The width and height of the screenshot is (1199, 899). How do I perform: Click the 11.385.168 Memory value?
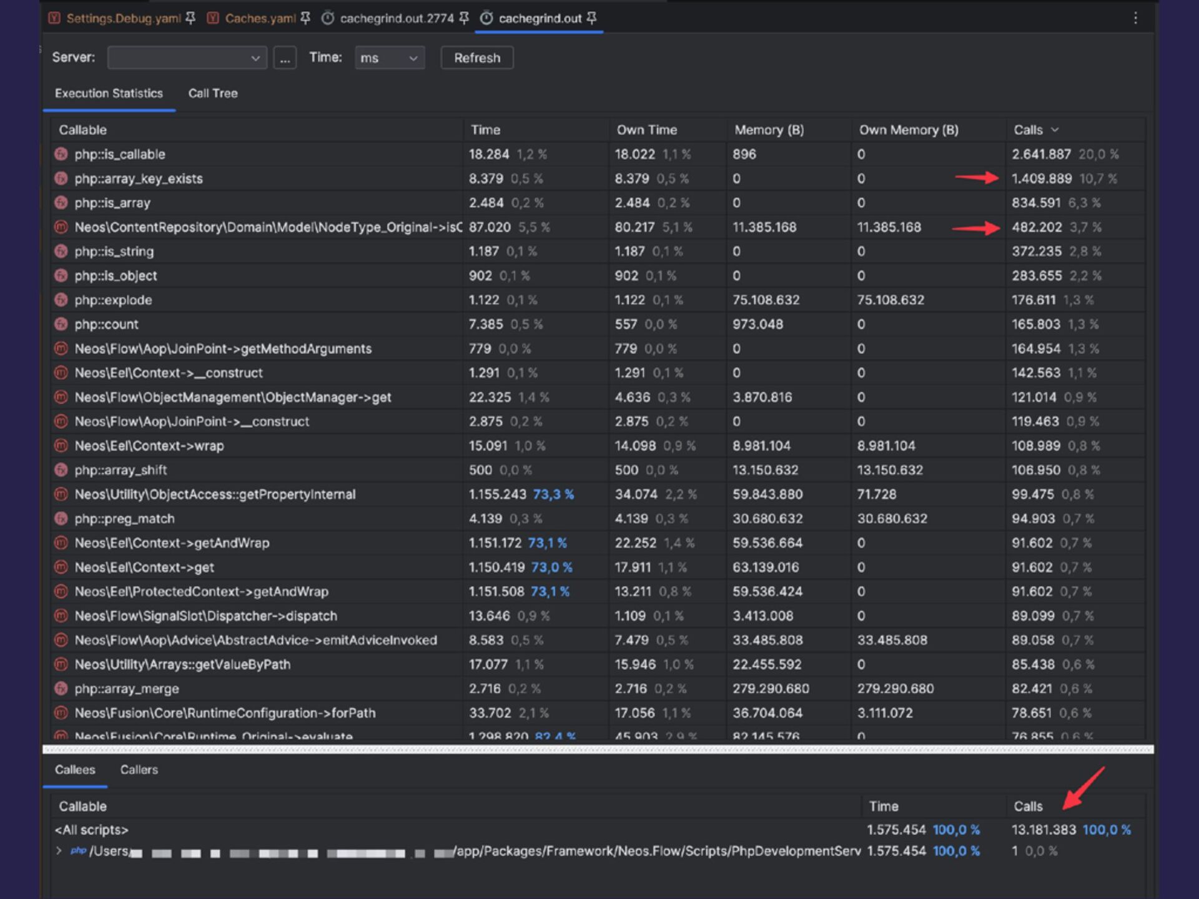pyautogui.click(x=764, y=227)
